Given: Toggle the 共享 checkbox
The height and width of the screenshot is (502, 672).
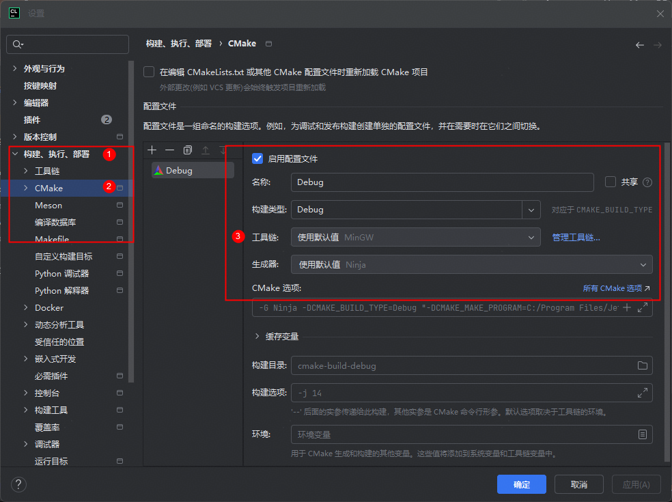Looking at the screenshot, I should (x=611, y=182).
